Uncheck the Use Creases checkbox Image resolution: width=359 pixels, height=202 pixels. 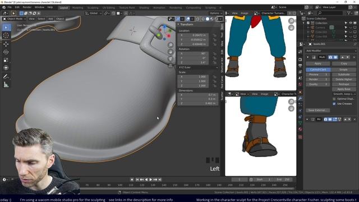click(334, 104)
